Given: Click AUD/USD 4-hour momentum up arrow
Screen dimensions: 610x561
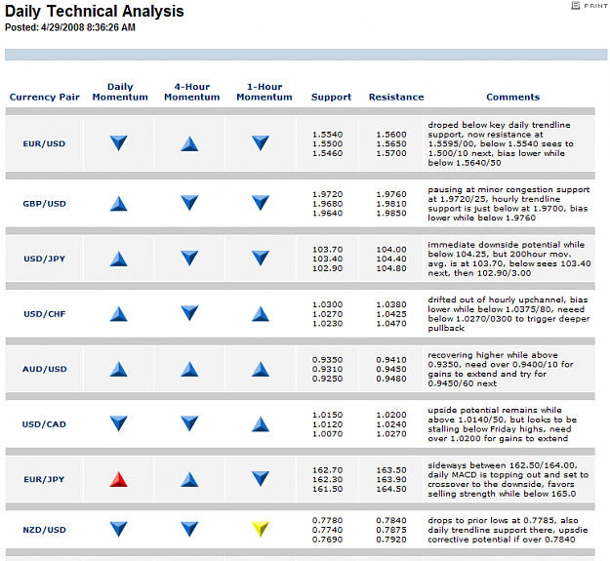Looking at the screenshot, I should pos(189,369).
